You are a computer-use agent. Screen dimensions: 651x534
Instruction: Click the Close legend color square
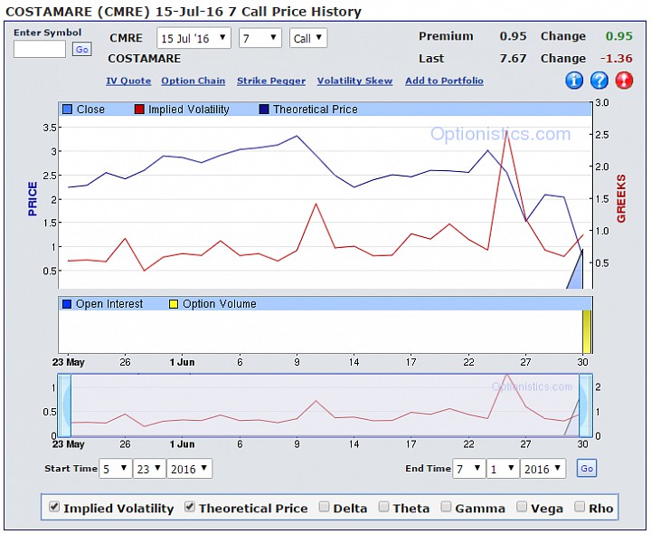click(67, 110)
